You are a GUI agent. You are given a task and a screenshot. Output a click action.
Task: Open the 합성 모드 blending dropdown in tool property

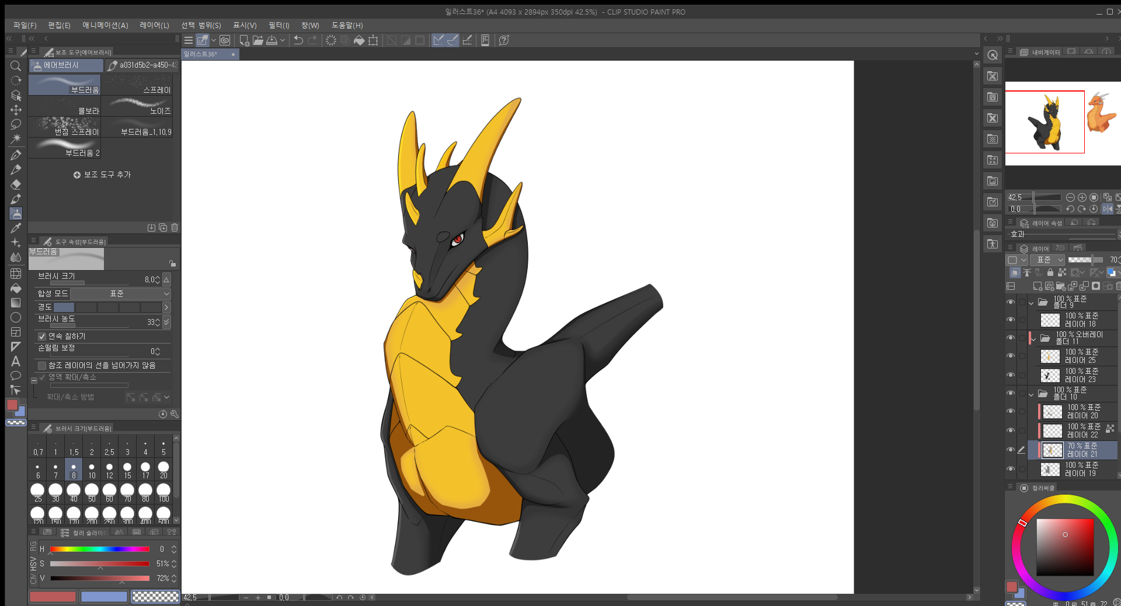click(121, 293)
